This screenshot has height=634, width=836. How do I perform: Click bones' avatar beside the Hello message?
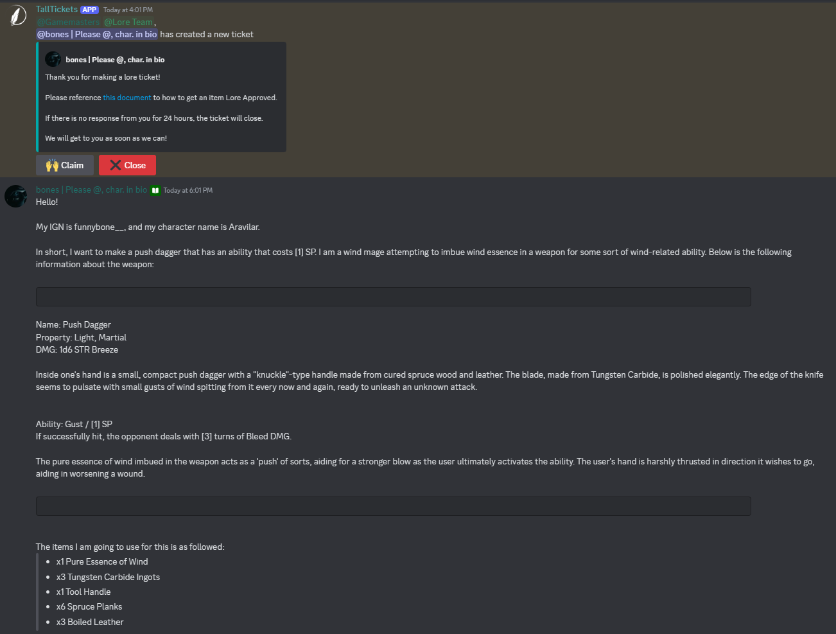click(x=15, y=196)
